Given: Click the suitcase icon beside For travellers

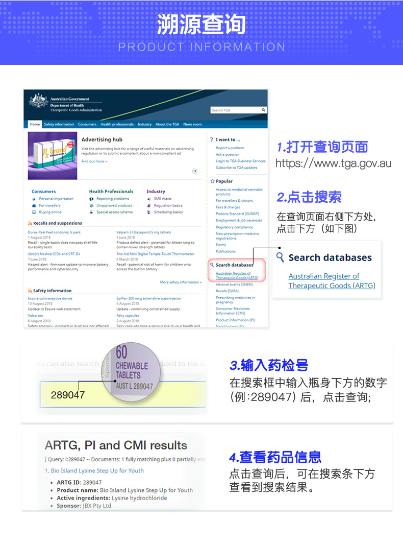Looking at the screenshot, I should pyautogui.click(x=34, y=205).
